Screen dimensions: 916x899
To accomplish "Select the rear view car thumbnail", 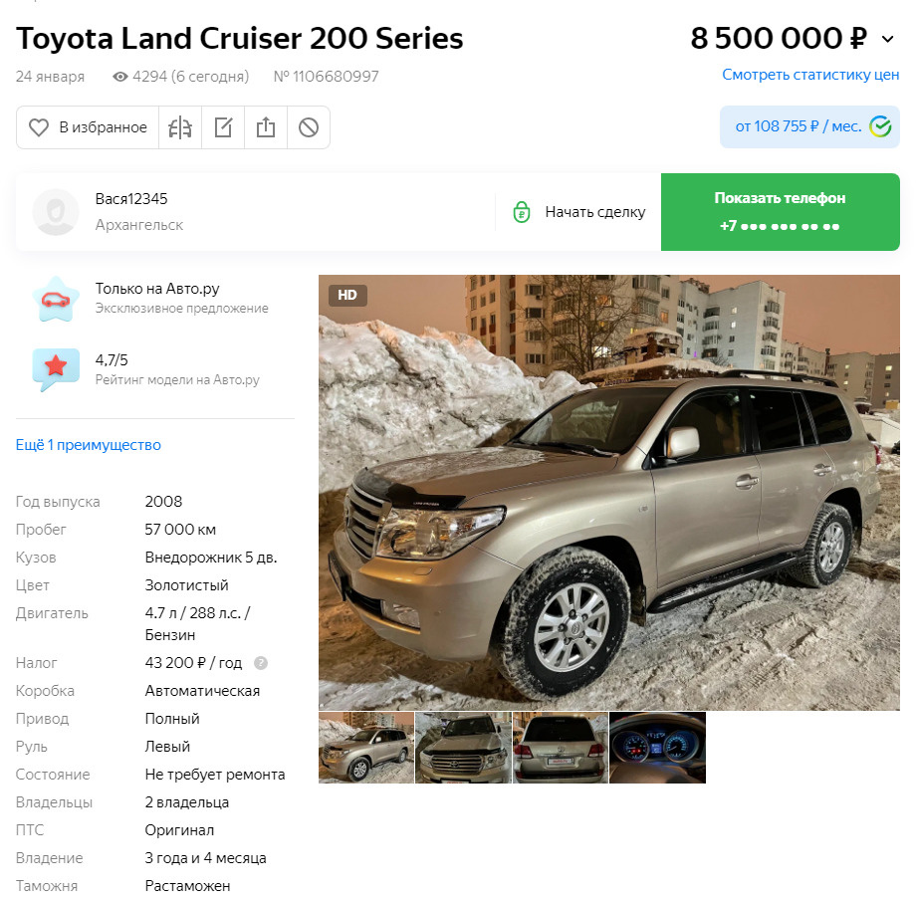I will pos(561,747).
